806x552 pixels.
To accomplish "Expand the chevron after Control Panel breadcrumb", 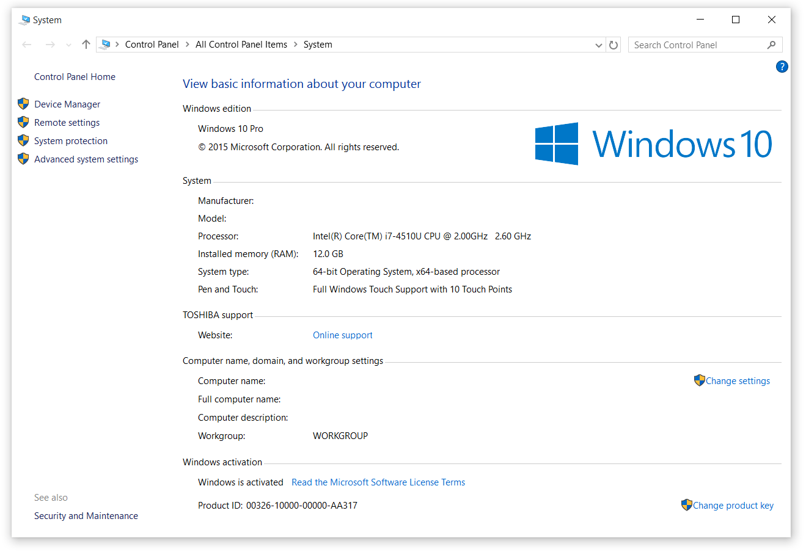I will (x=186, y=44).
